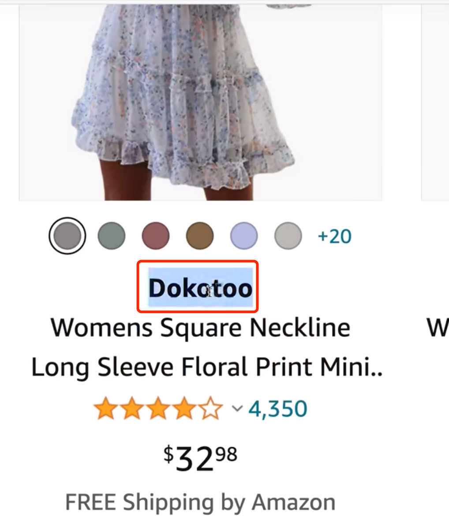This screenshot has height=524, width=449.
Task: Click the half-filled fourth rating star
Action: click(x=185, y=409)
